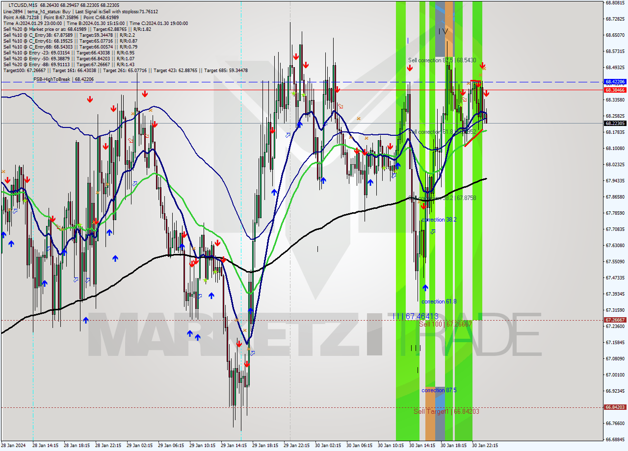The width and height of the screenshot is (628, 451).
Task: Click the 67.31590 price axis label
Action: tap(615, 310)
